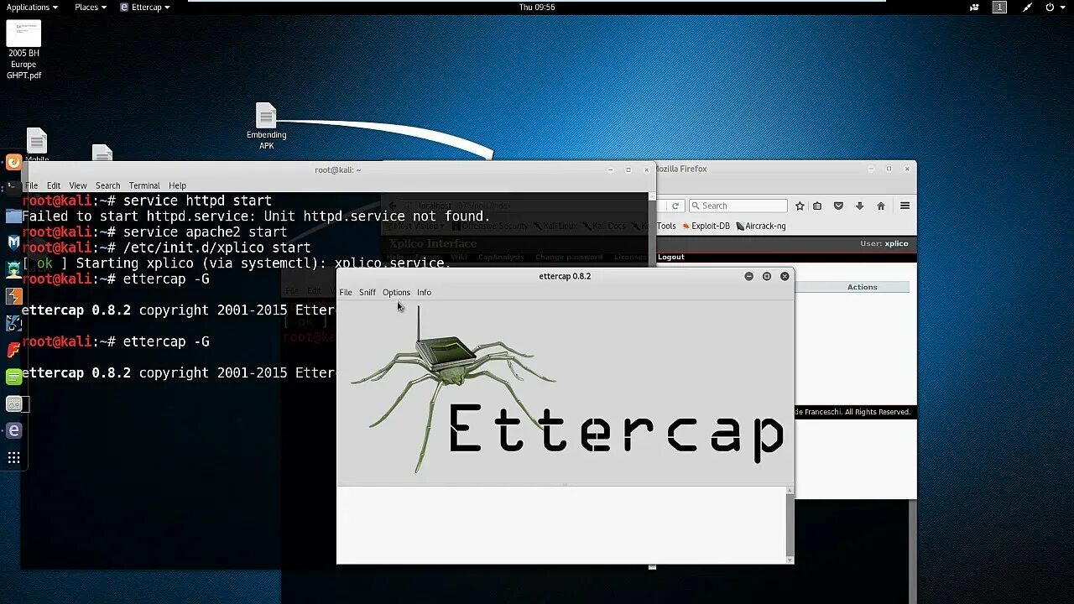Open the green notes dock icon
1074x604 pixels.
13,377
